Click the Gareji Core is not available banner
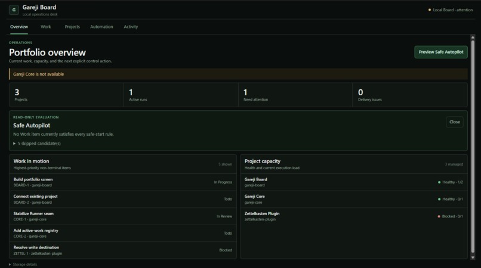The width and height of the screenshot is (481, 268). click(x=238, y=74)
